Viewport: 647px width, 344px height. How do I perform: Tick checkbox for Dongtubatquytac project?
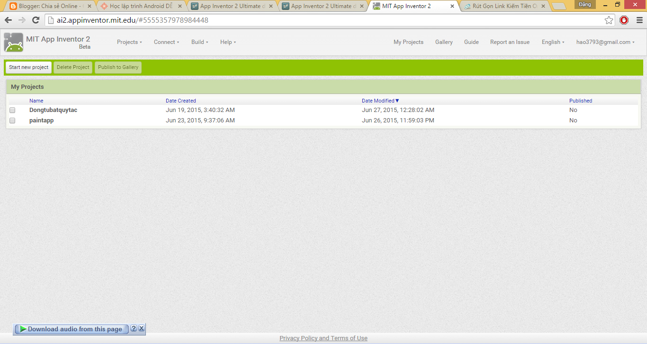[x=12, y=110]
